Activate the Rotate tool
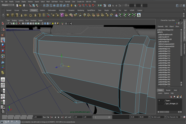This screenshot has width=186, height=124. [x=3, y=46]
